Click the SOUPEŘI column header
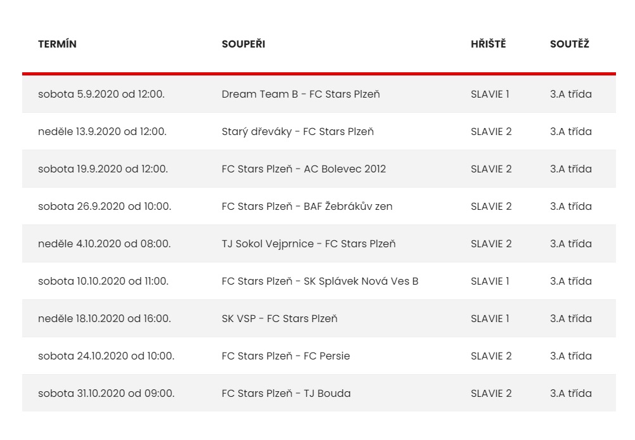The image size is (635, 440). (x=243, y=44)
